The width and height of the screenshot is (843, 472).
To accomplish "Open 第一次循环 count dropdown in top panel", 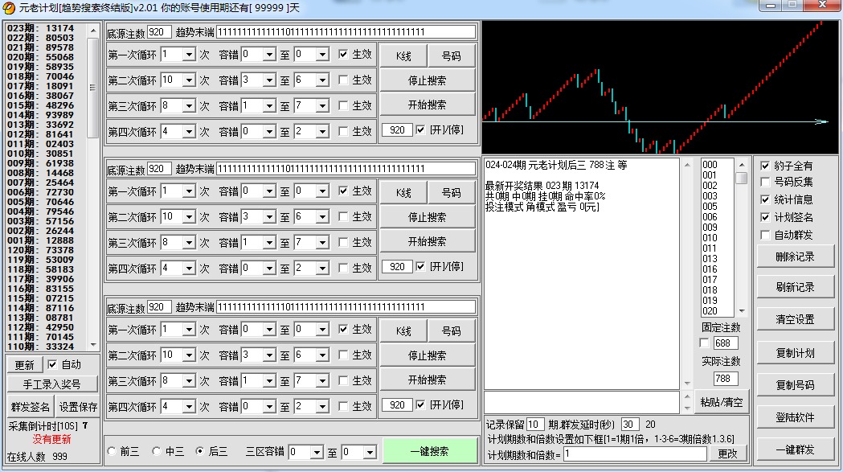I will tap(189, 55).
